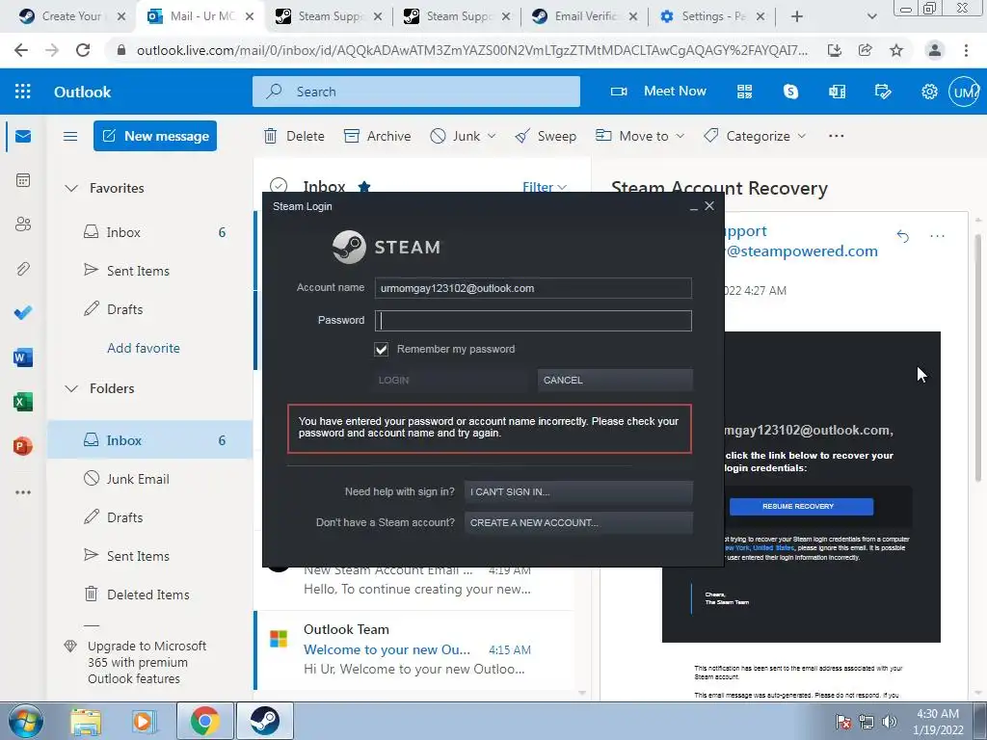Click CREATE A NEW ACCOUNT button
Image resolution: width=987 pixels, height=740 pixels.
(x=578, y=522)
